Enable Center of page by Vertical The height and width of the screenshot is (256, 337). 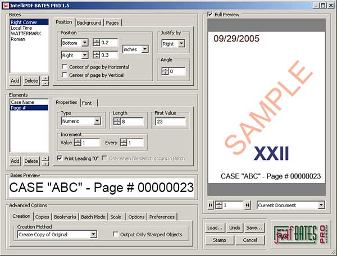tap(64, 75)
